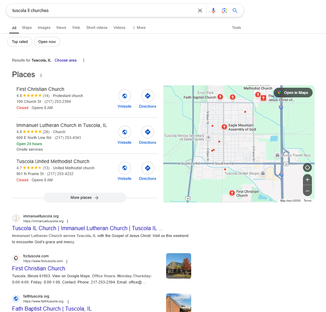Select unlabeled church pin right of Faith Baptist
This screenshot has width=326, height=312.
click(232, 97)
